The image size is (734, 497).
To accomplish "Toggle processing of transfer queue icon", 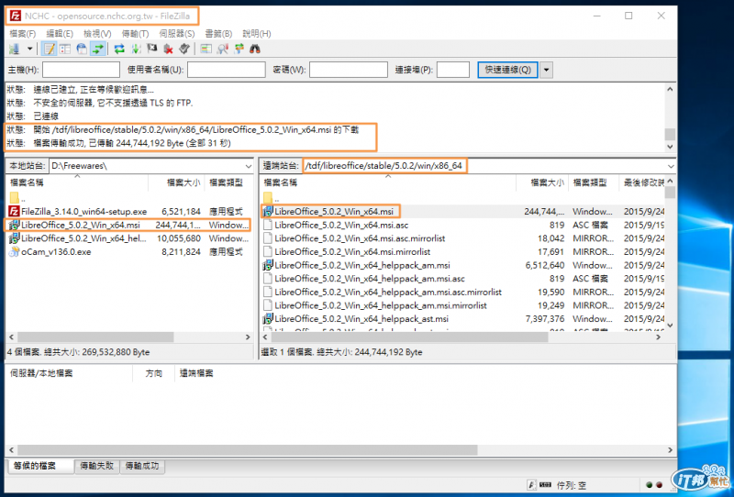I will [136, 50].
